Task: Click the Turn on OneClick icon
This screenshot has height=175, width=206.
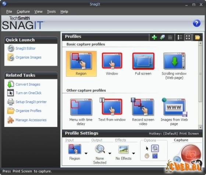Action: click(11, 93)
